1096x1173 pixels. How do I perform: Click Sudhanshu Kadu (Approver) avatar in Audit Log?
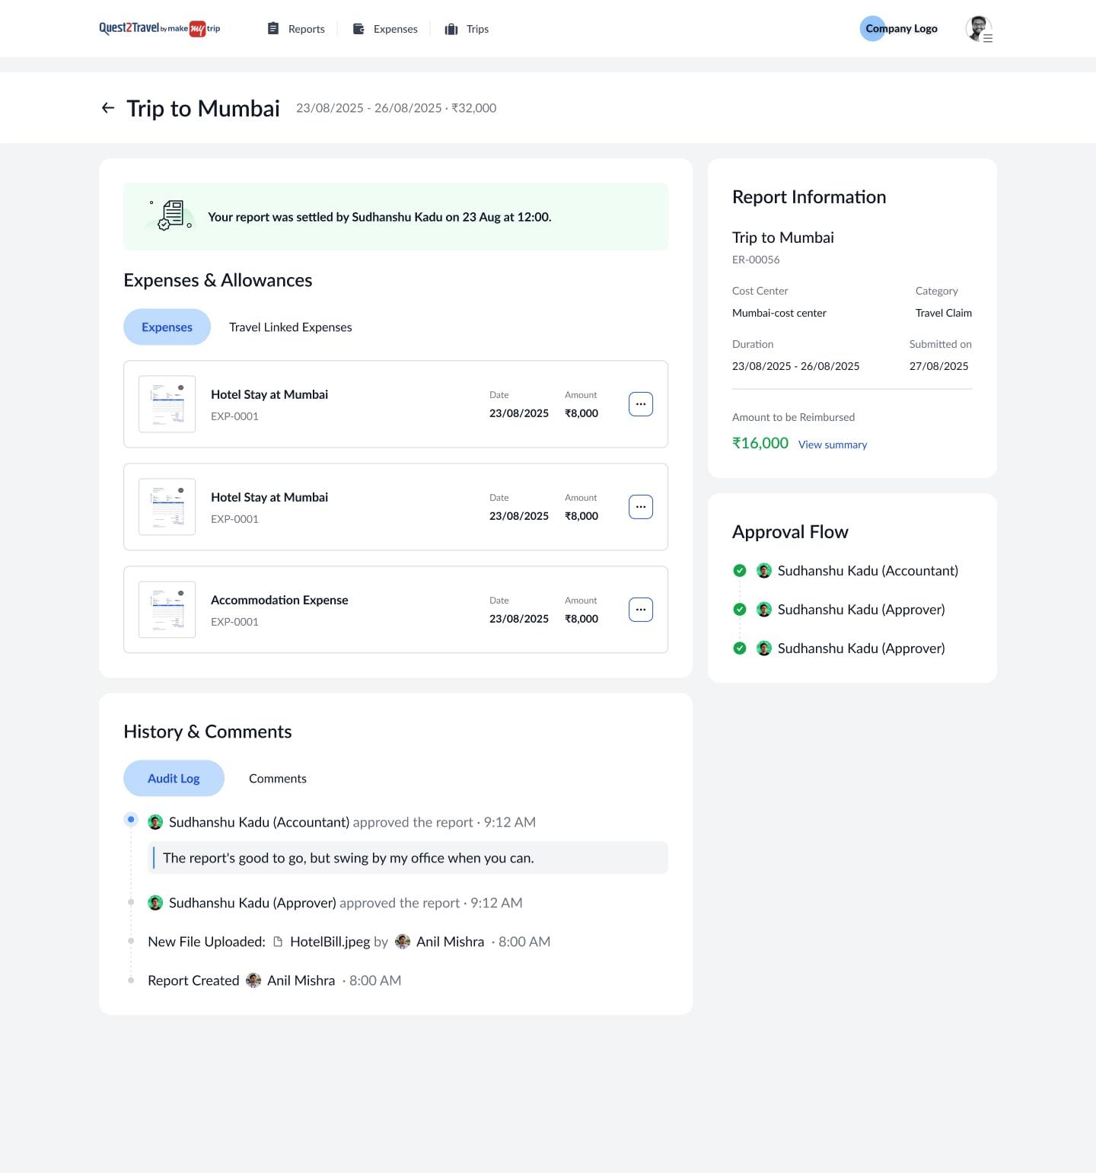pyautogui.click(x=155, y=903)
